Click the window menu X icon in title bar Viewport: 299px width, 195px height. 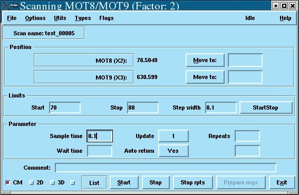pyautogui.click(x=6, y=5)
